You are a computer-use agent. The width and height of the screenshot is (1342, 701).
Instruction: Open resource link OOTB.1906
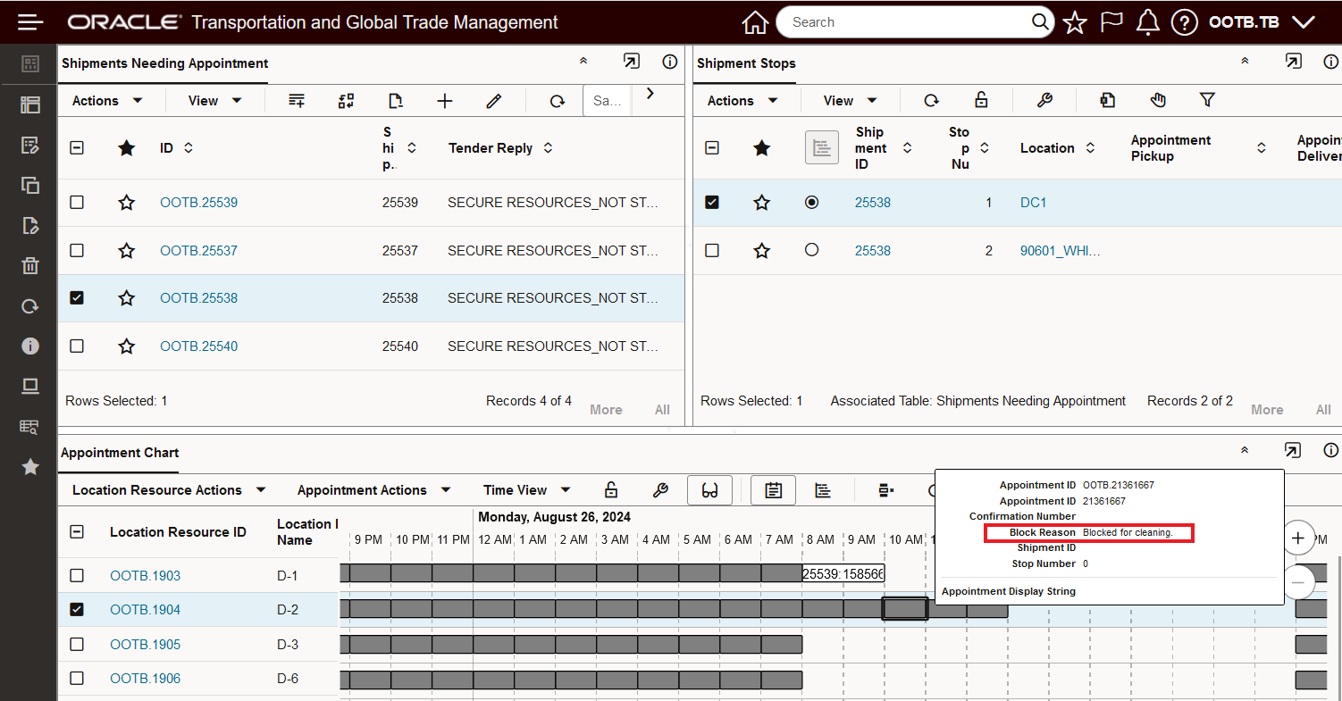tap(145, 679)
